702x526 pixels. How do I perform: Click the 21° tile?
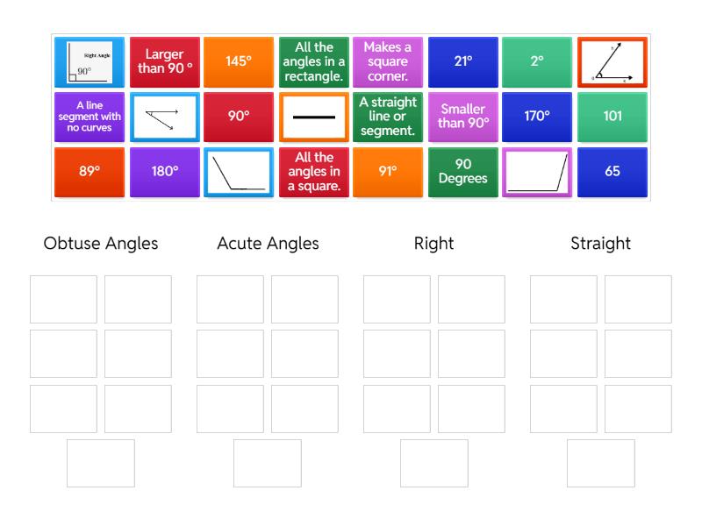[462, 61]
